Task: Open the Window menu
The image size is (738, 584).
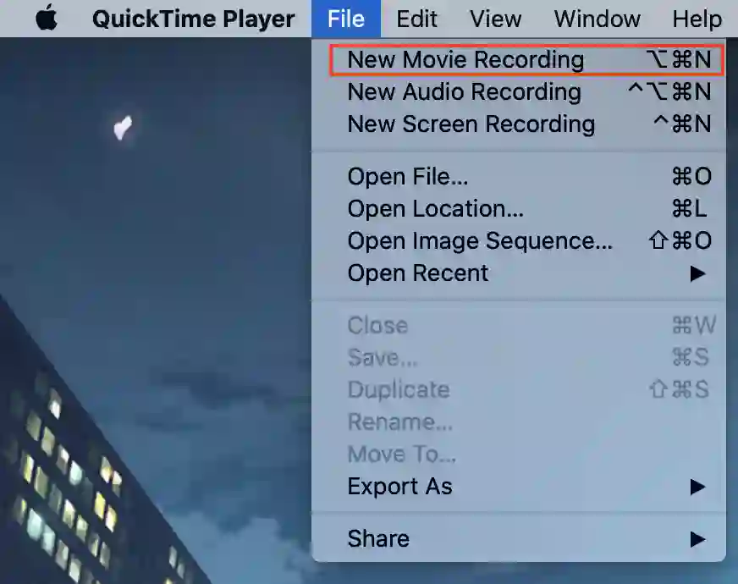Action: click(x=597, y=19)
